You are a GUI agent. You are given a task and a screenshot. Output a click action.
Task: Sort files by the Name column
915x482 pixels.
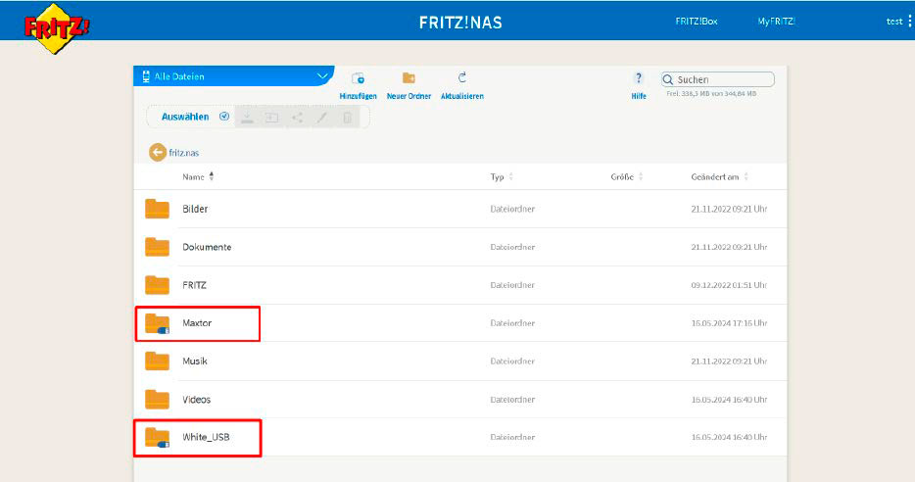pos(194,177)
